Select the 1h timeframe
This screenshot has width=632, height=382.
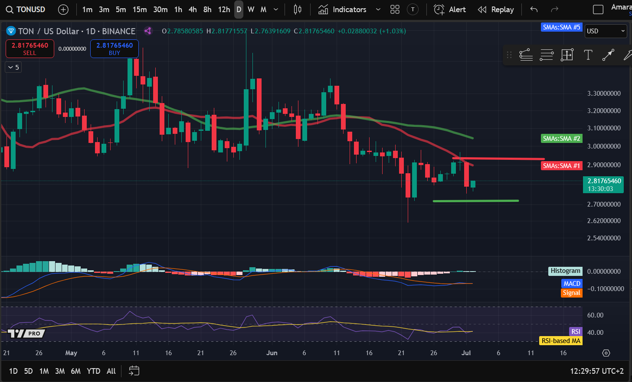[x=178, y=10]
